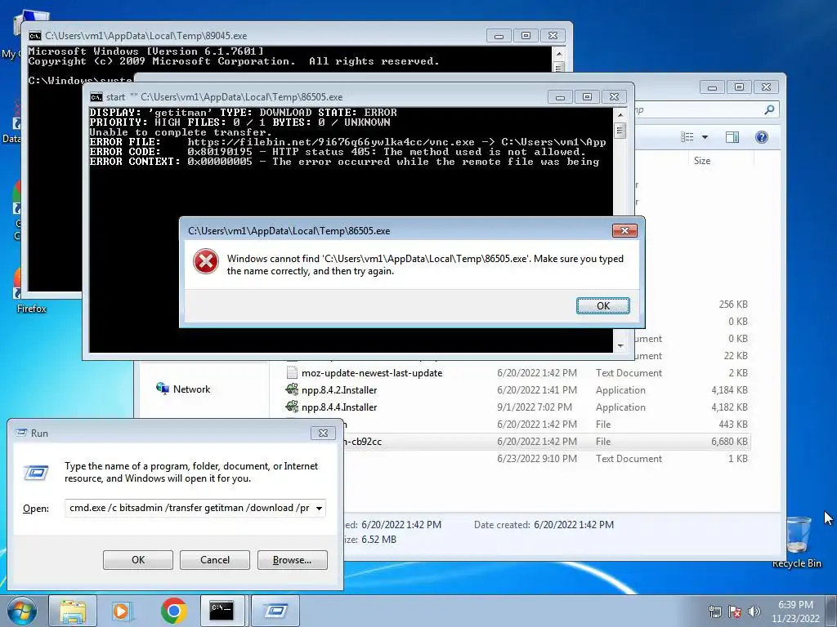Select the 6,680 KB size cell
This screenshot has width=837, height=627.
[x=729, y=442]
